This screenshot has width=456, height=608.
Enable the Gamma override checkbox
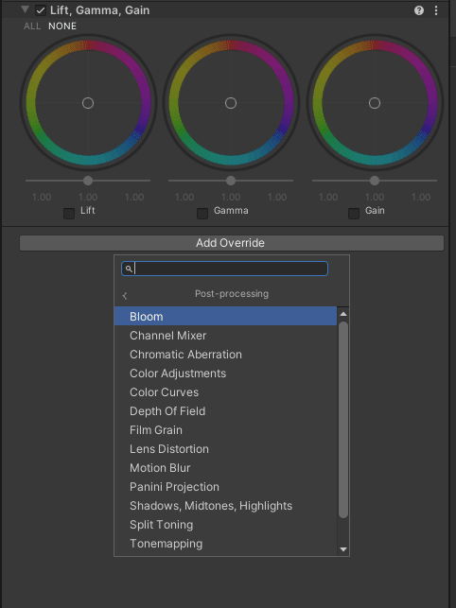click(202, 214)
